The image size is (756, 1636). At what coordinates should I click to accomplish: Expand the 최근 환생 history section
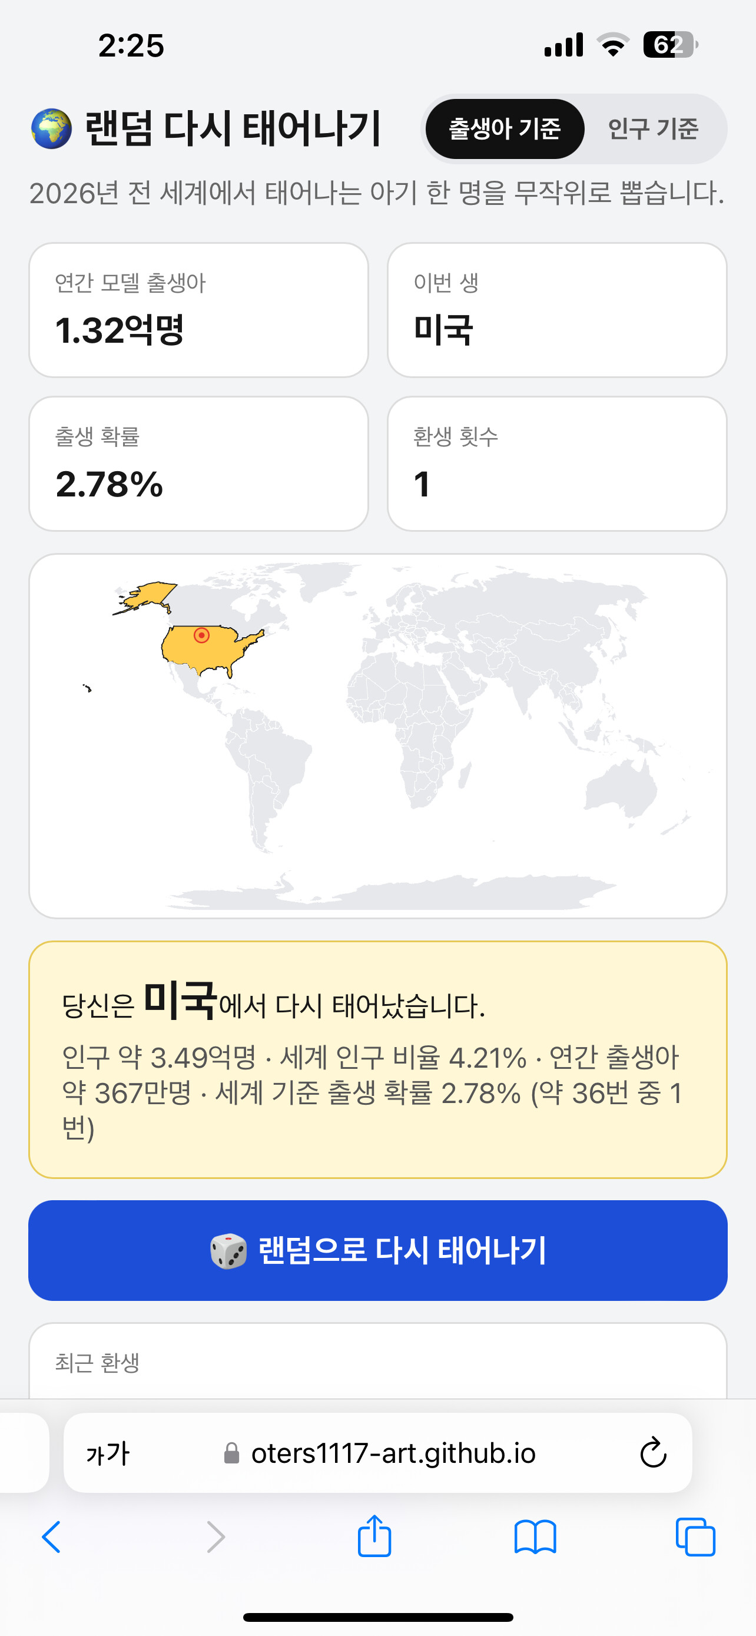[x=377, y=1362]
